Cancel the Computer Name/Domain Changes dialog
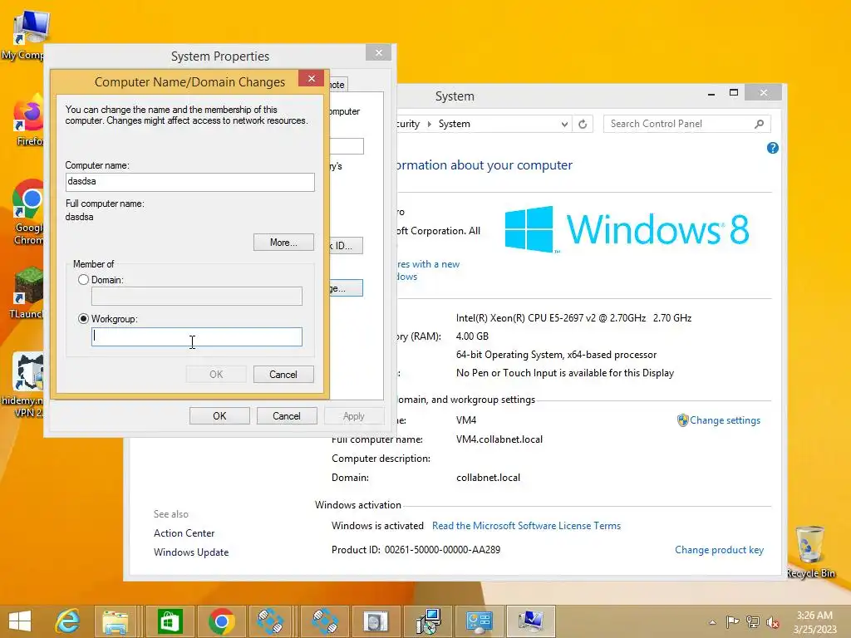The image size is (851, 638). click(x=283, y=375)
